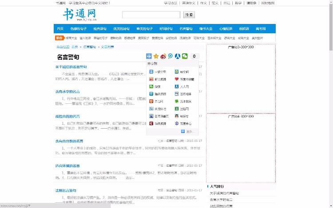The width and height of the screenshot is (333, 208).
Task: Open 优美的诗句 in the navigation bar
Action: [121, 29]
